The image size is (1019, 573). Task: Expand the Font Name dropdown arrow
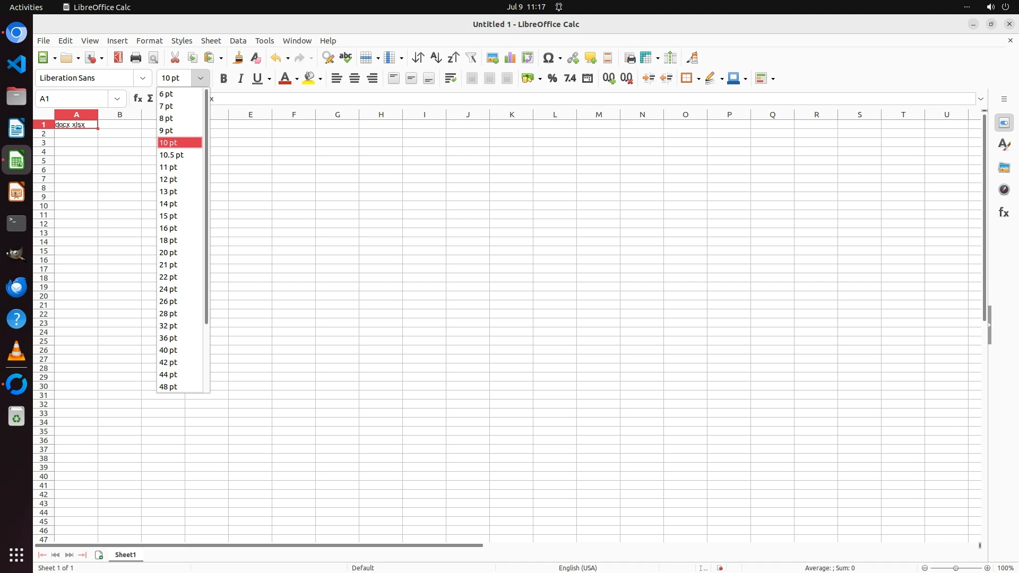(143, 78)
